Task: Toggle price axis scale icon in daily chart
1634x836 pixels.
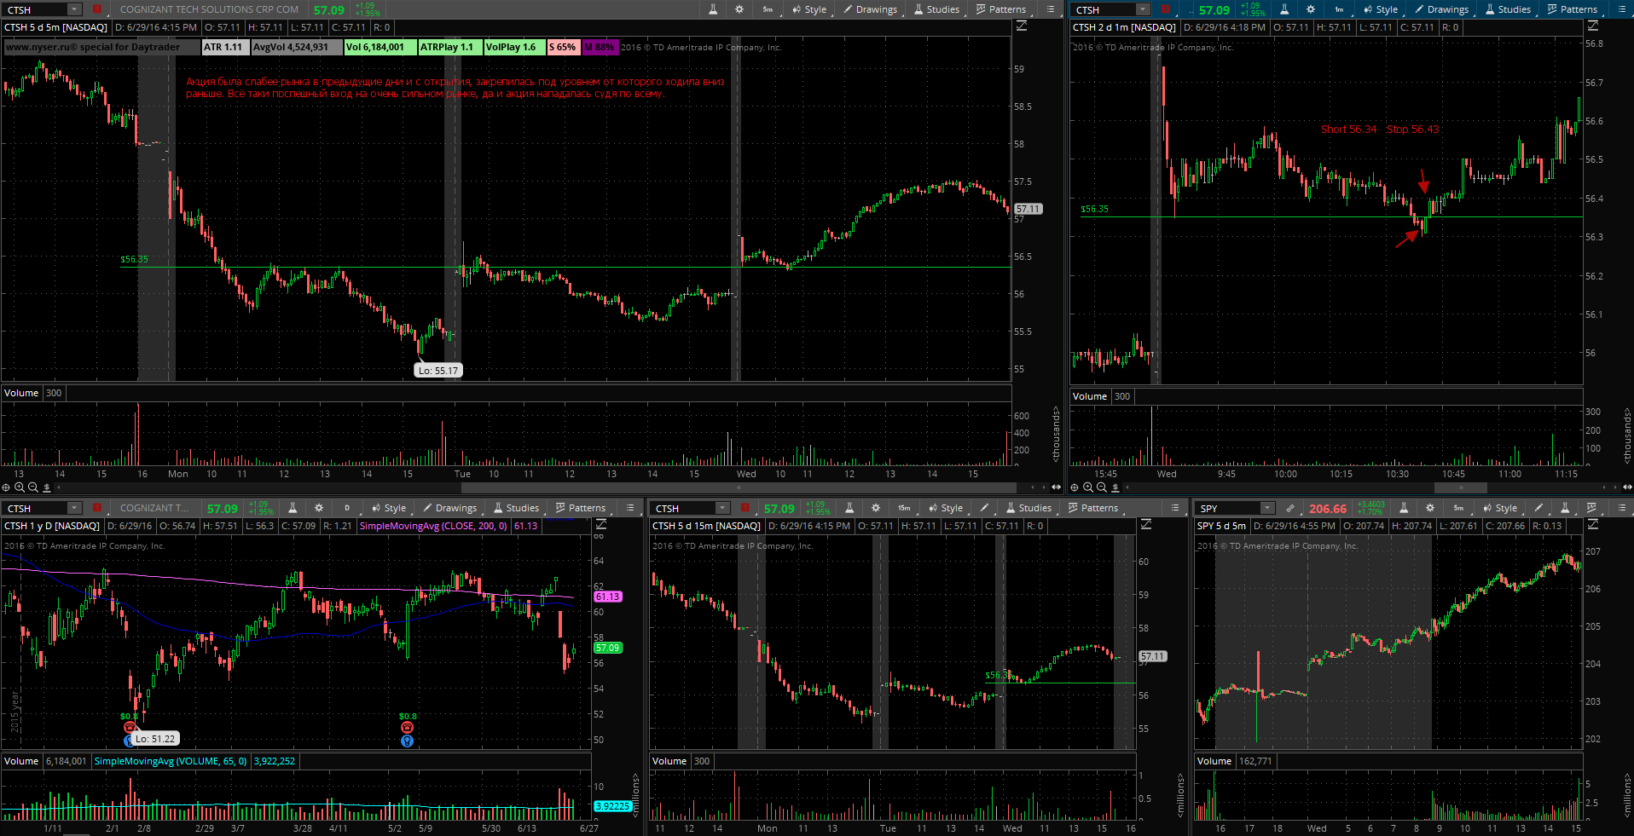Action: pos(601,525)
